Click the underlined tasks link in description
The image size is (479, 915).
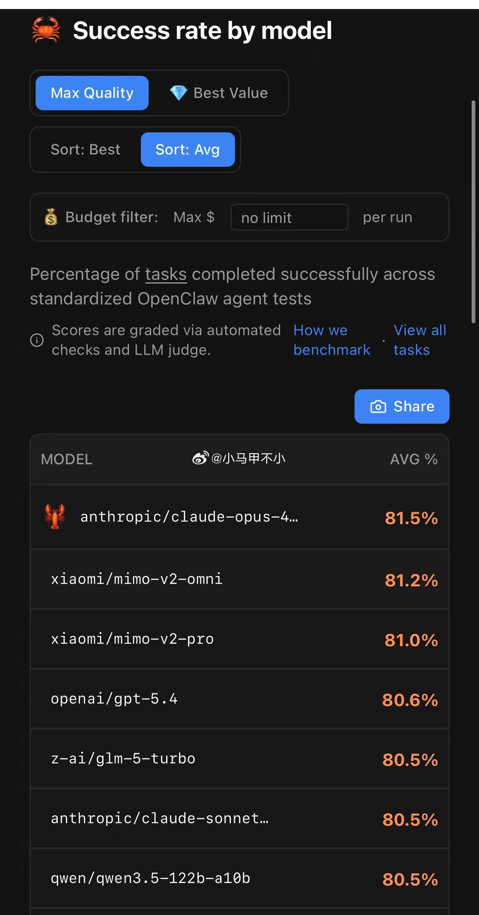[165, 274]
